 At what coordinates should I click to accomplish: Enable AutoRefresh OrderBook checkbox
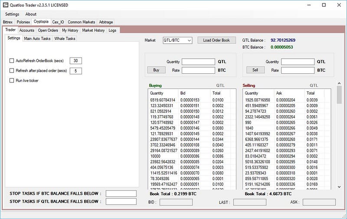coord(12,61)
